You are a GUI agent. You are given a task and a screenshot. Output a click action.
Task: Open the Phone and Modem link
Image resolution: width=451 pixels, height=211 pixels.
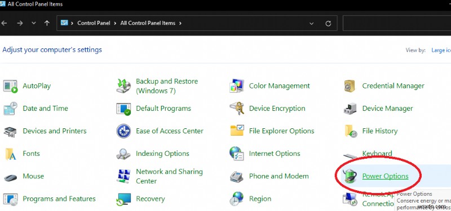tap(278, 176)
